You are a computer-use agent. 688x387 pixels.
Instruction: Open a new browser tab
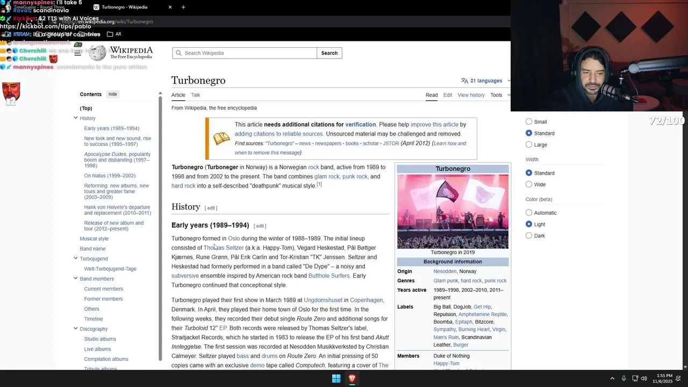click(183, 7)
